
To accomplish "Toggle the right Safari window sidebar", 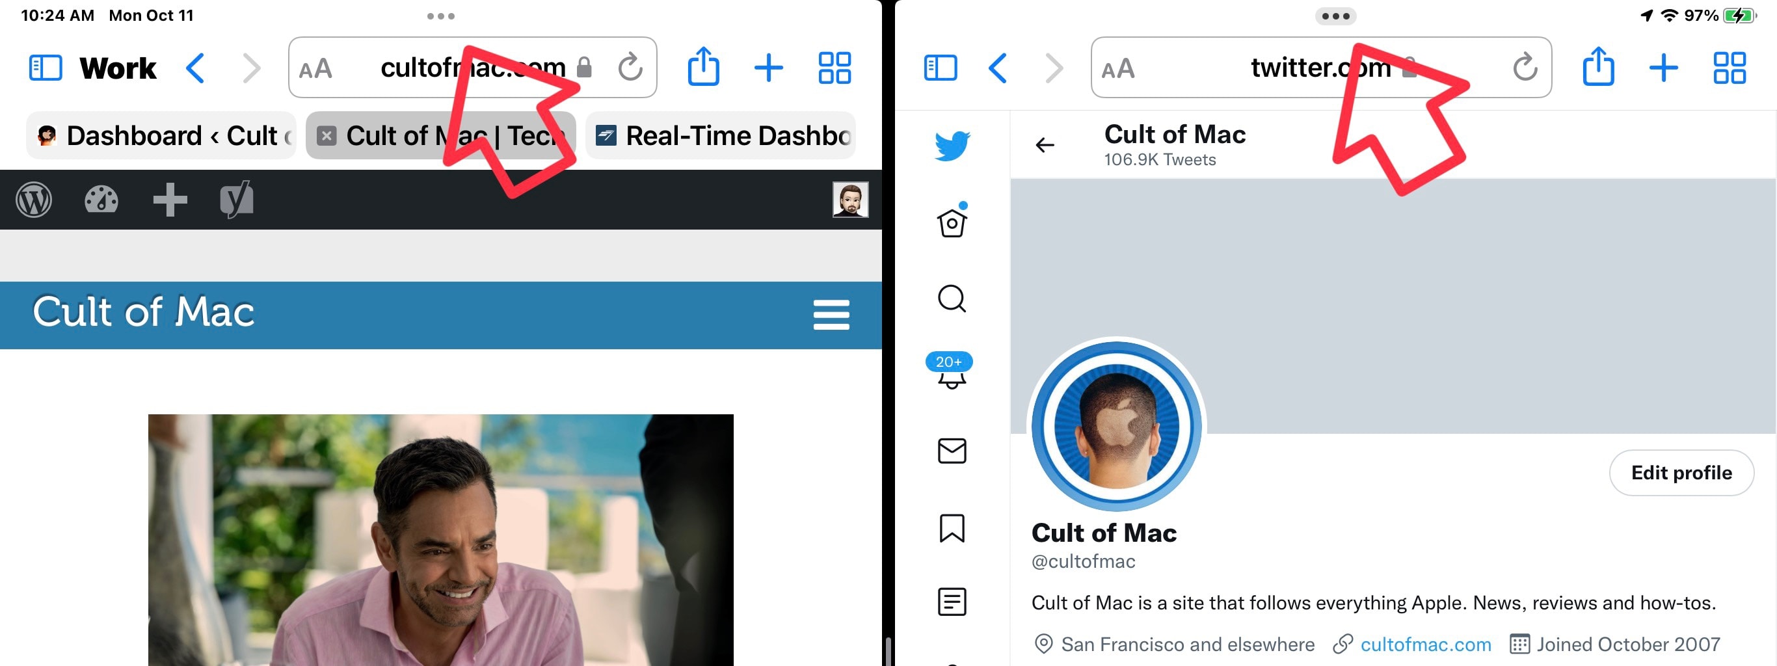I will (939, 68).
